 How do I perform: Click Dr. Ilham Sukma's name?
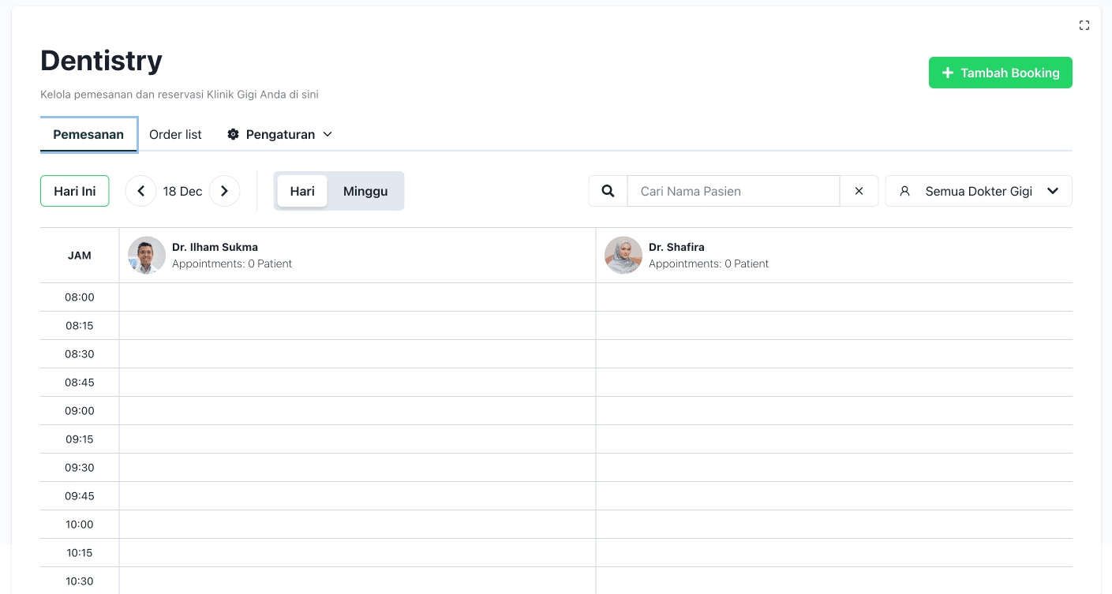[215, 247]
